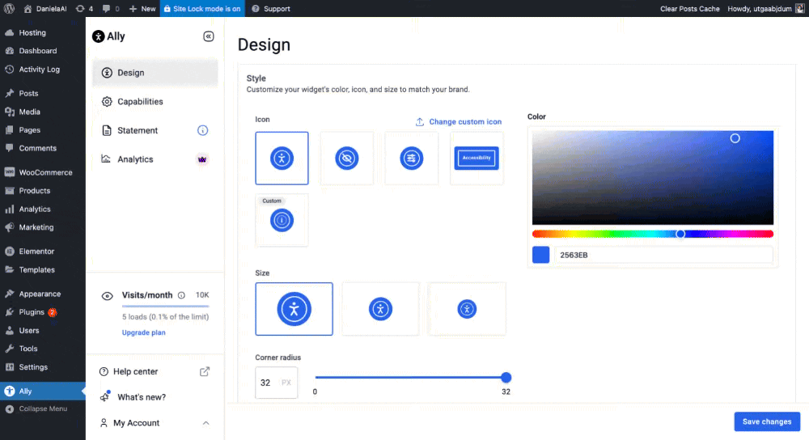The height and width of the screenshot is (440, 809).
Task: Select the crossed-out eye widget icon
Action: click(x=346, y=159)
